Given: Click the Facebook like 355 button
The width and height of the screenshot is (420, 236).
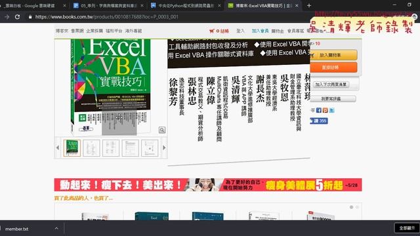Looking at the screenshot, I should 319,121.
